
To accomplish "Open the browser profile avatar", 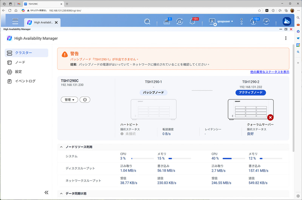I will click(292, 11).
